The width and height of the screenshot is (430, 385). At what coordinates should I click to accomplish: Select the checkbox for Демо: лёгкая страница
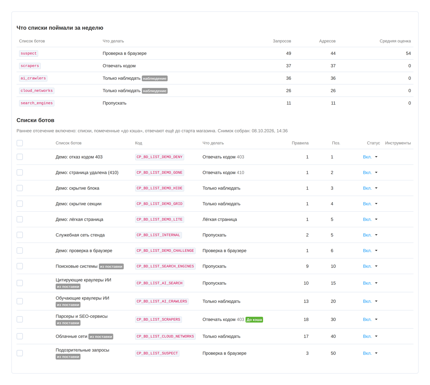20,219
